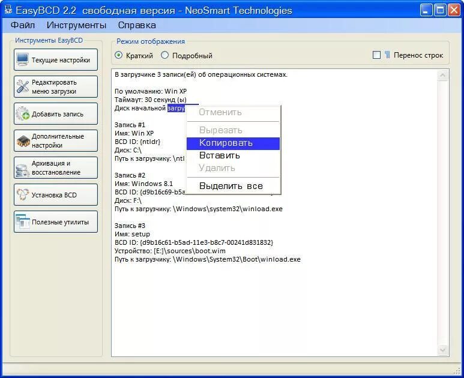This screenshot has height=378, width=464.
Task: Open Полезные утилиты section
Action: point(56,222)
